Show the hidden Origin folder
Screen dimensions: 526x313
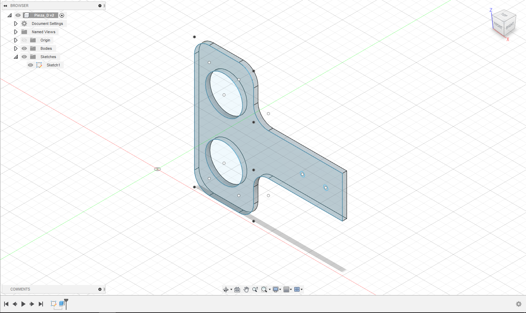tap(24, 40)
